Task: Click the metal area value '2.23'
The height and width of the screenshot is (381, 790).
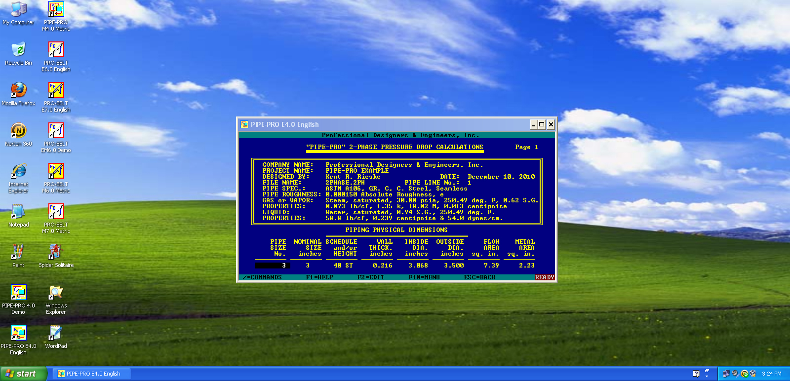Action: (527, 266)
